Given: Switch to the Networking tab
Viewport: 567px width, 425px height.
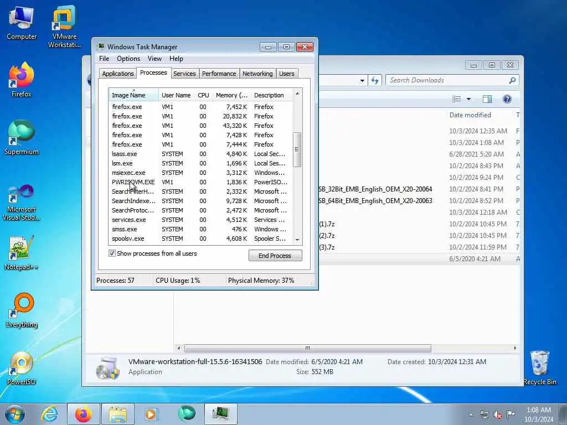Looking at the screenshot, I should tap(257, 74).
